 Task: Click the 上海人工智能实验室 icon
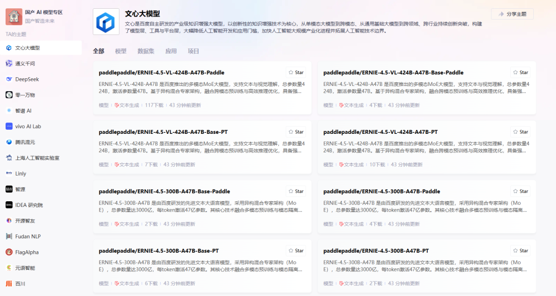[9, 158]
